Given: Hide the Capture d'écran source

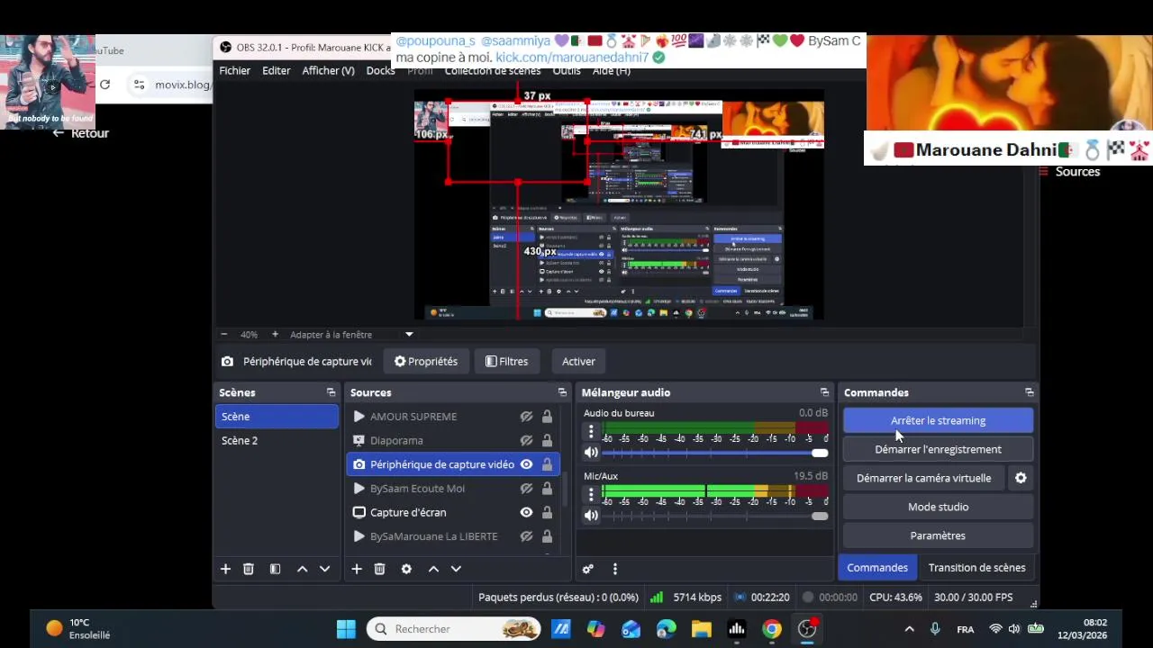Looking at the screenshot, I should 526,512.
